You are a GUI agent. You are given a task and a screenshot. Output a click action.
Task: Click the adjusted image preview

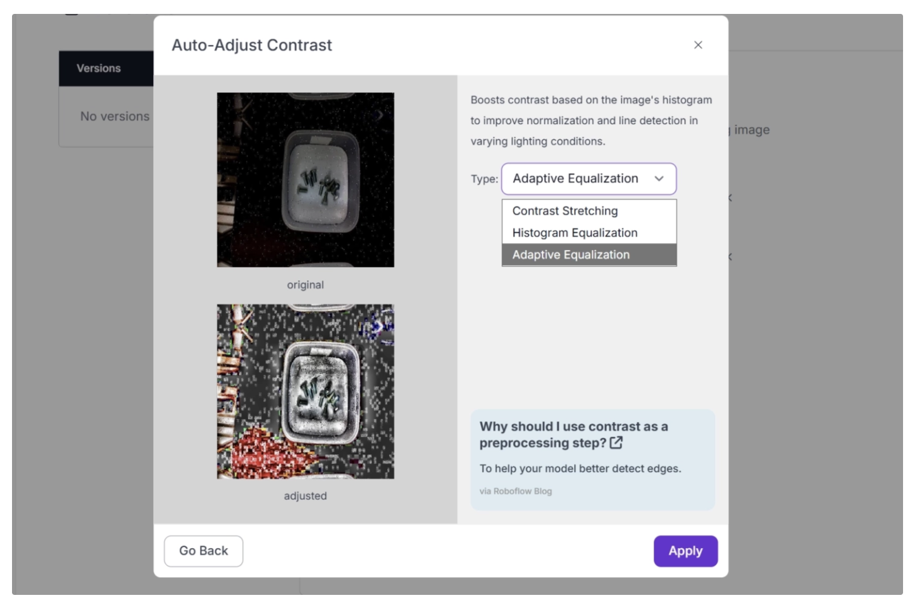[305, 391]
